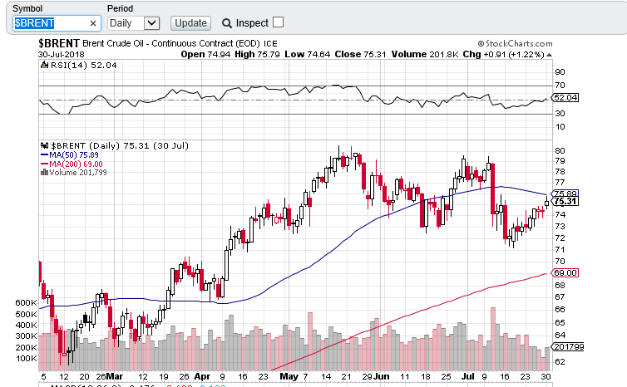Click the Close 75.31 header value
The image size is (627, 387).
(x=360, y=54)
